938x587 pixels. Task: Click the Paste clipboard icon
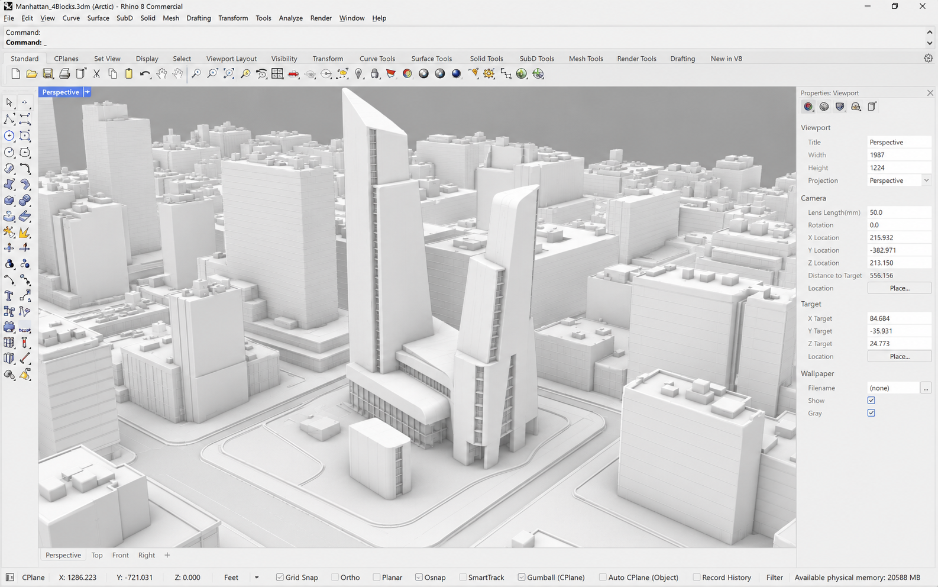128,74
